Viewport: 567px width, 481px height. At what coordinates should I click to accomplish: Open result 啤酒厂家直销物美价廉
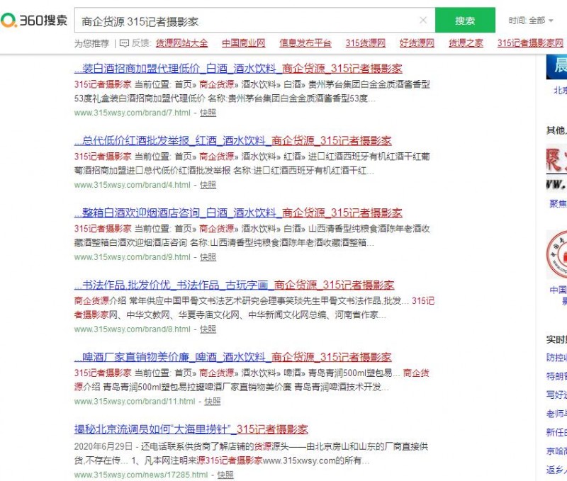tap(233, 358)
